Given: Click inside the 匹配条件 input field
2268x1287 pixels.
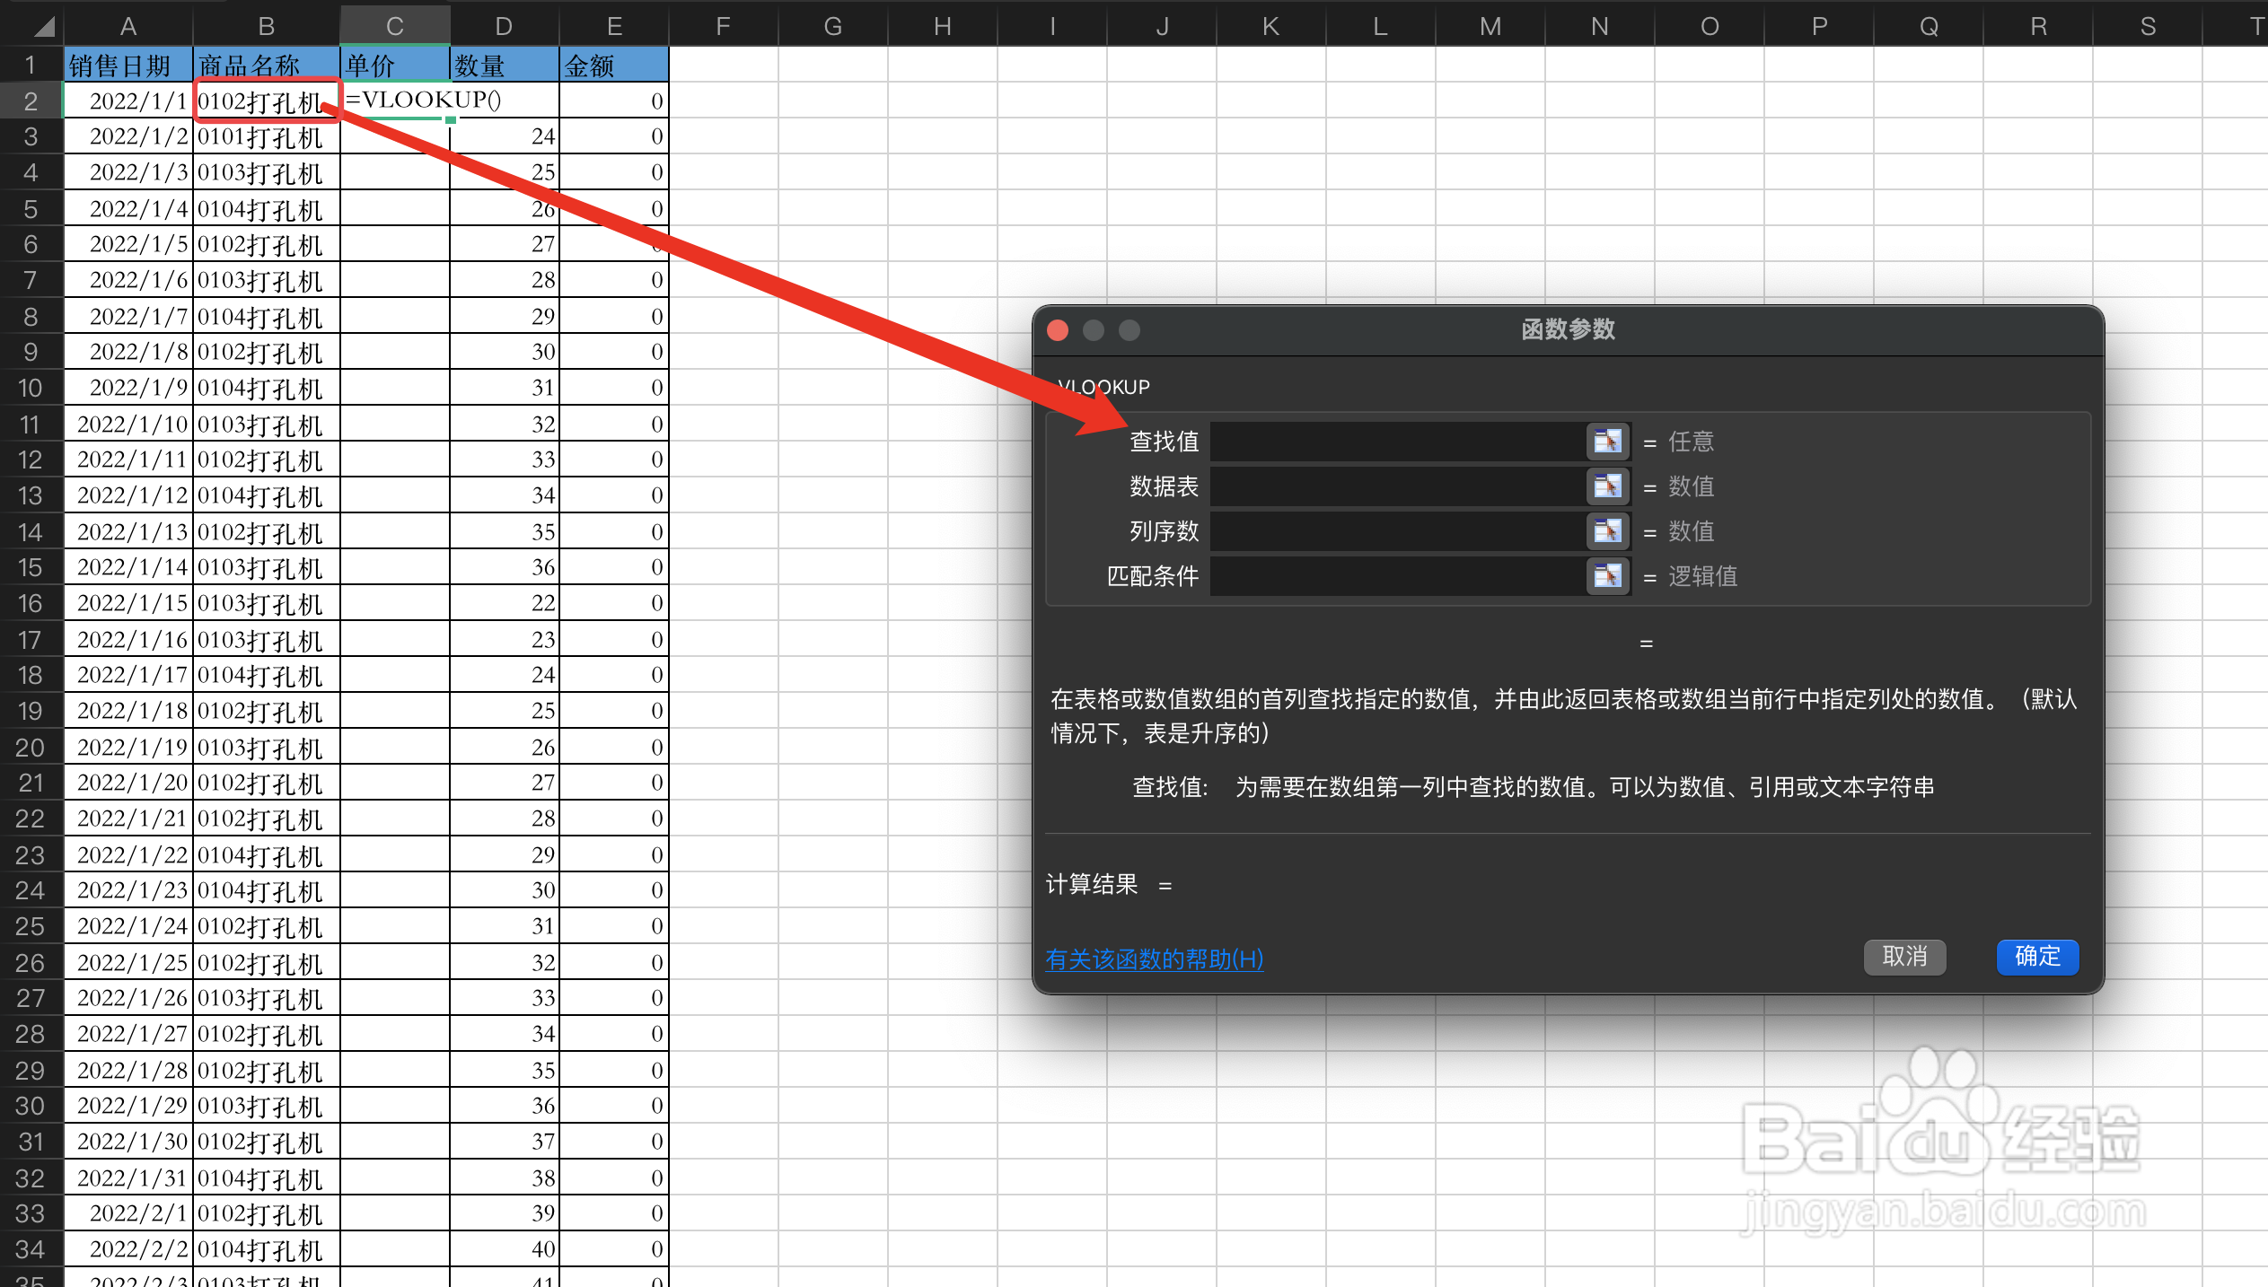Looking at the screenshot, I should 1397,576.
